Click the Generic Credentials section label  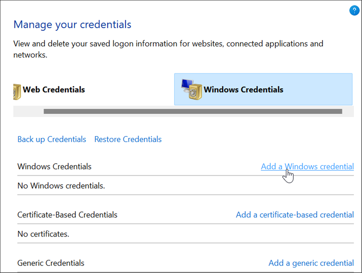pyautogui.click(x=51, y=263)
